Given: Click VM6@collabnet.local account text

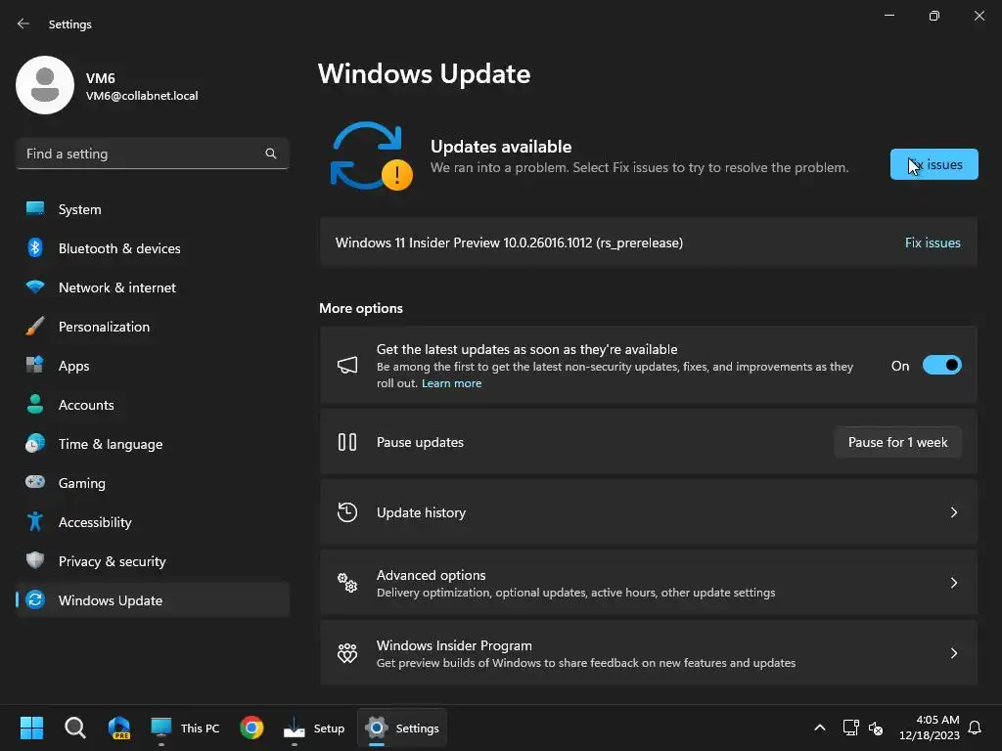Looking at the screenshot, I should coord(142,96).
